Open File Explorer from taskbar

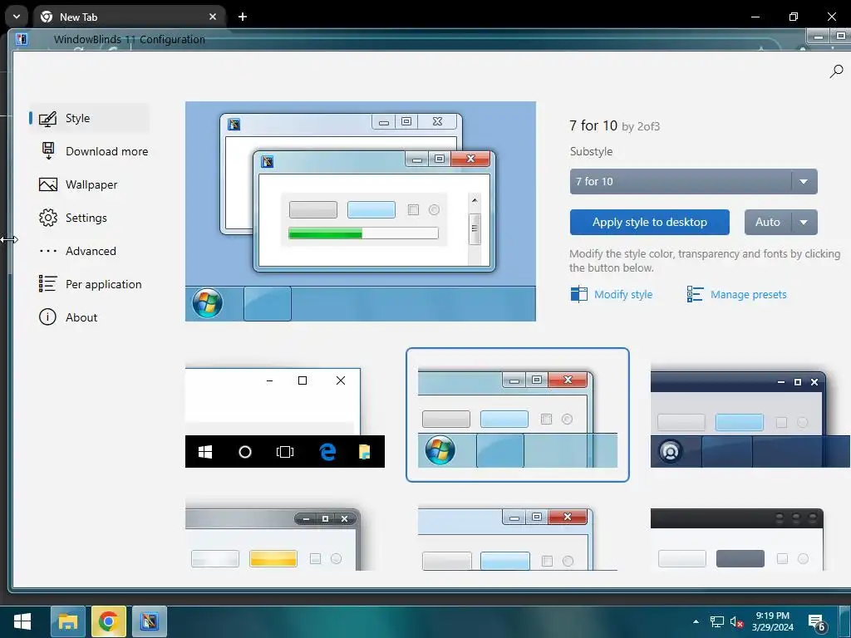[68, 621]
